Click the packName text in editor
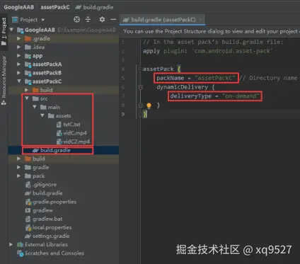 [170, 78]
